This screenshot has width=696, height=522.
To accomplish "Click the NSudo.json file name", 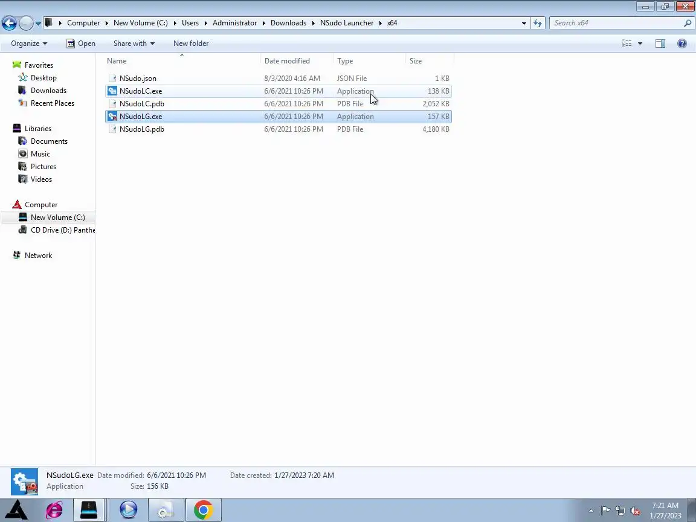I will pos(138,79).
